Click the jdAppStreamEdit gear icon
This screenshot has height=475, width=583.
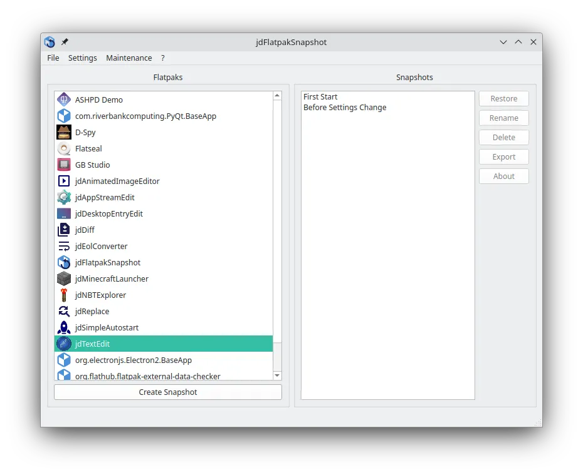[64, 197]
